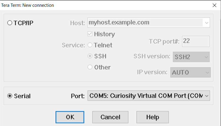Select the TCP/IP connection radio button

pyautogui.click(x=10, y=23)
